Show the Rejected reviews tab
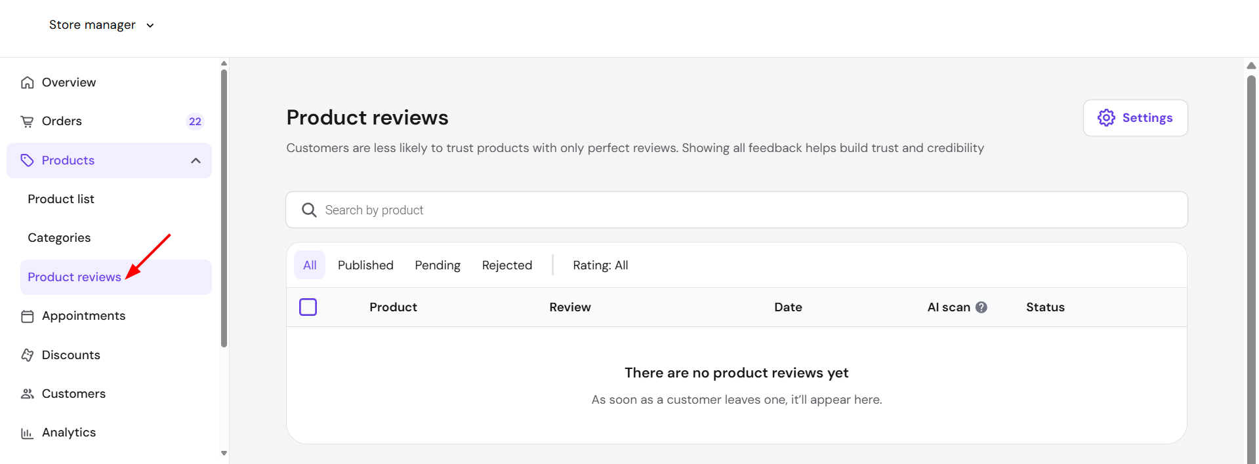1259x464 pixels. click(507, 265)
